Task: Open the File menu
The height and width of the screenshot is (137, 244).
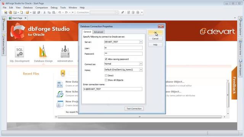Action: coord(5,8)
